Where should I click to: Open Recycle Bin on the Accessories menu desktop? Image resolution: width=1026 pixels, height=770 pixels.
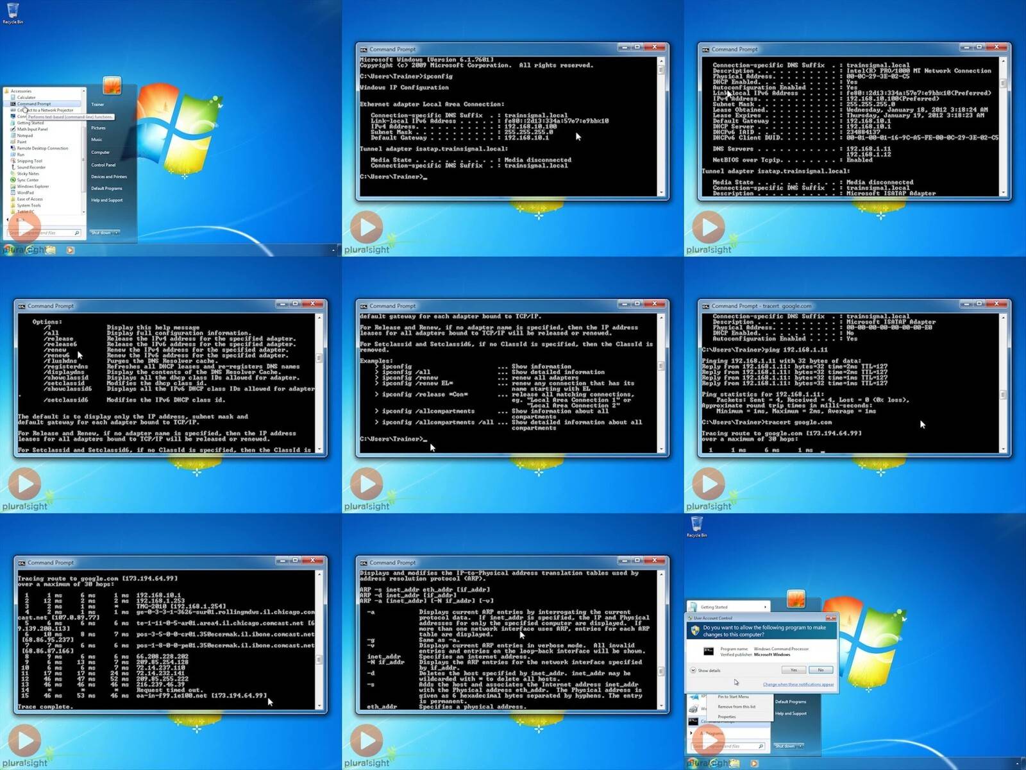pyautogui.click(x=13, y=13)
